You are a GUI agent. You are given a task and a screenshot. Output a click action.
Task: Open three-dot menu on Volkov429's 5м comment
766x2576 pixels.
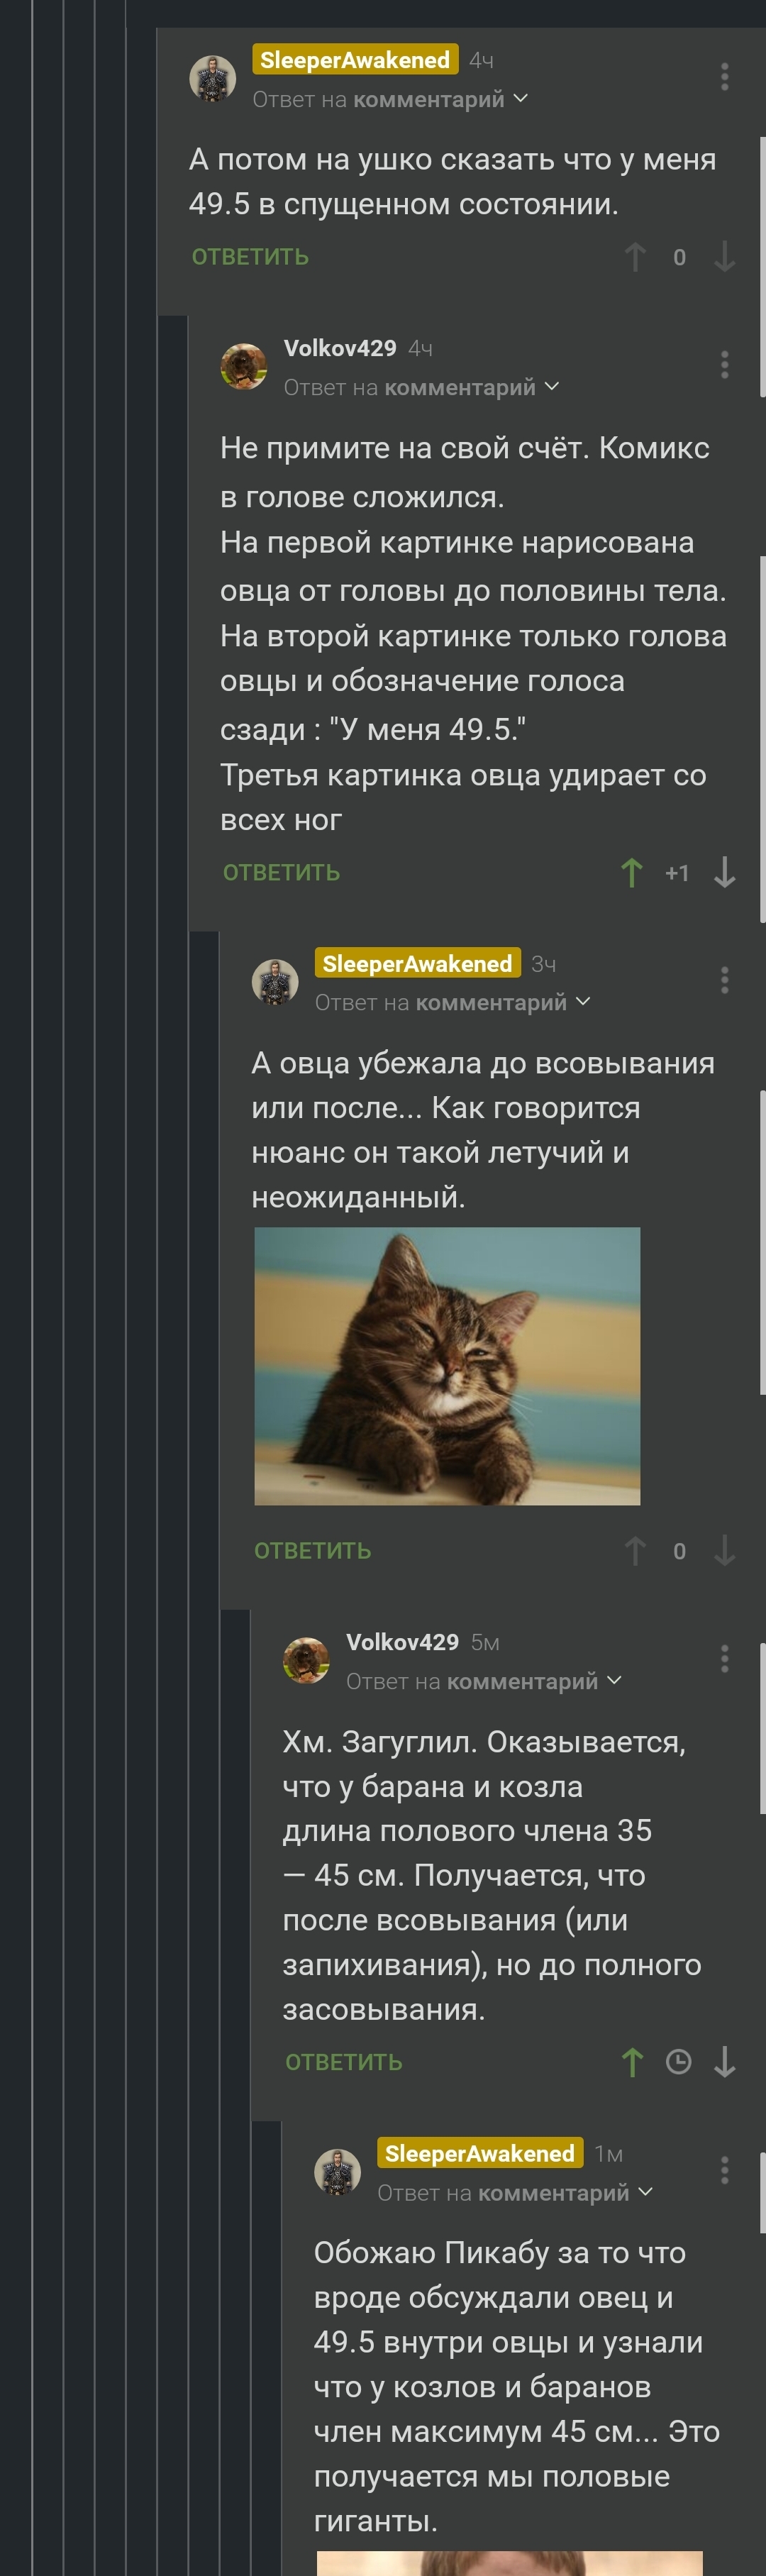(x=725, y=1659)
